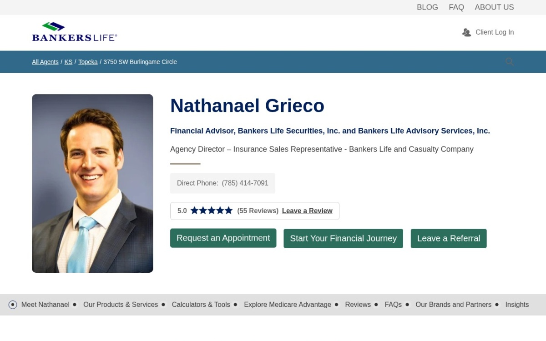
Task: Click the Client Log In person icon
Action: 466,32
